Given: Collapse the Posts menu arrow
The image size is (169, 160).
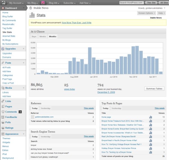Looking at the screenshot, I should (x=24, y=63).
